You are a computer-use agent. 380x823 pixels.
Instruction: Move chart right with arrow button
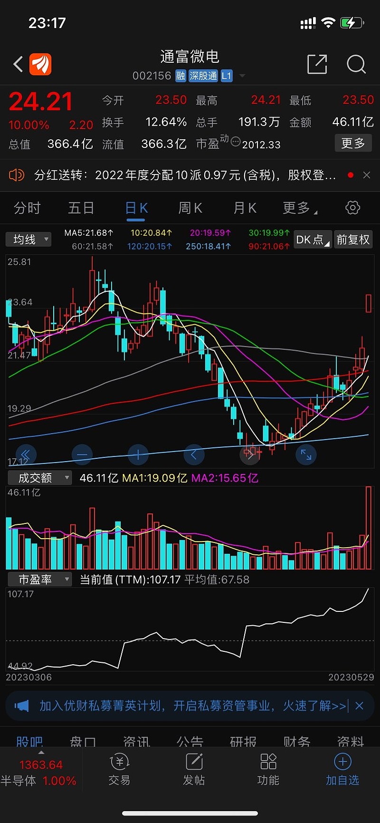[x=250, y=455]
